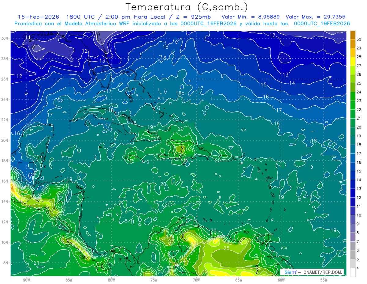Click the latitude label "22N" on the left axis
367x284 pixels.
[5, 120]
